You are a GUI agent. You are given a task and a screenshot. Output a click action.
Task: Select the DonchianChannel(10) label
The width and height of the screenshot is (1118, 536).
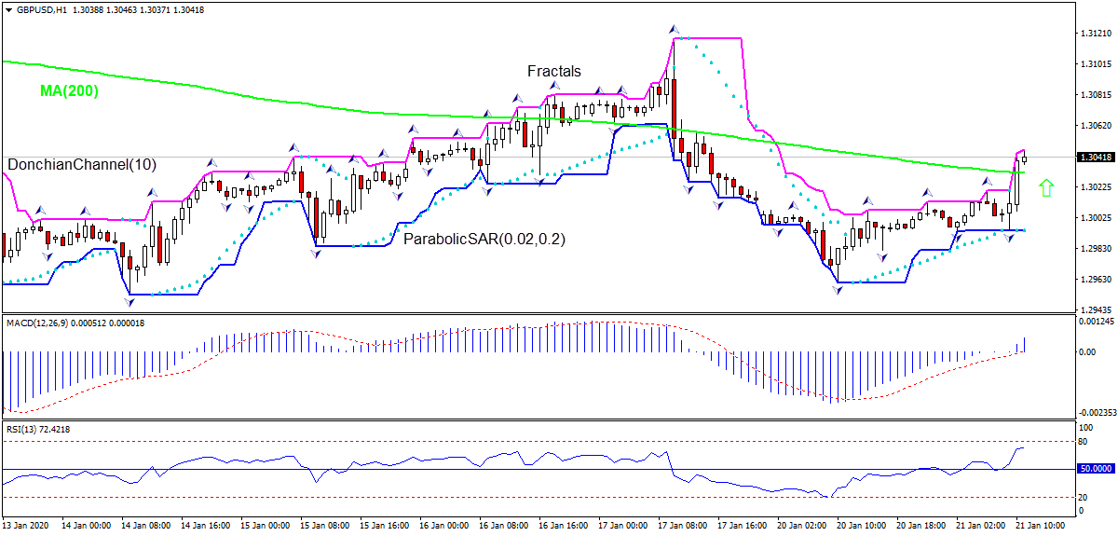pos(82,165)
